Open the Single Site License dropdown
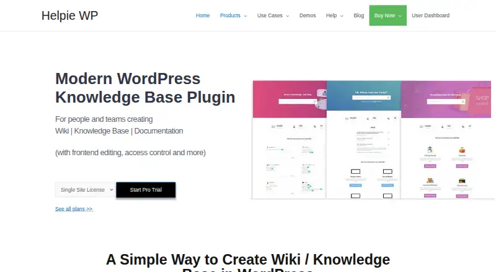Viewport: 496px width, 272px height. [85, 190]
